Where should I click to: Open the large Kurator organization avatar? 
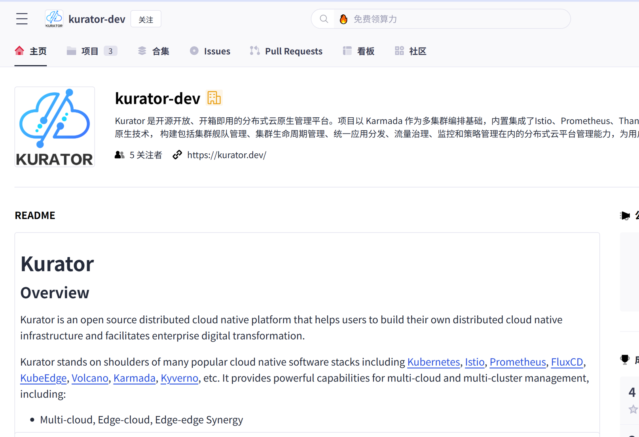click(55, 127)
